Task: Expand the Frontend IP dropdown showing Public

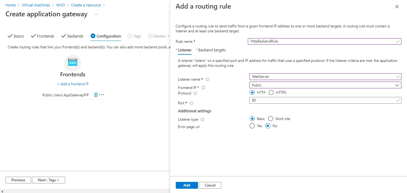Action: [325, 85]
